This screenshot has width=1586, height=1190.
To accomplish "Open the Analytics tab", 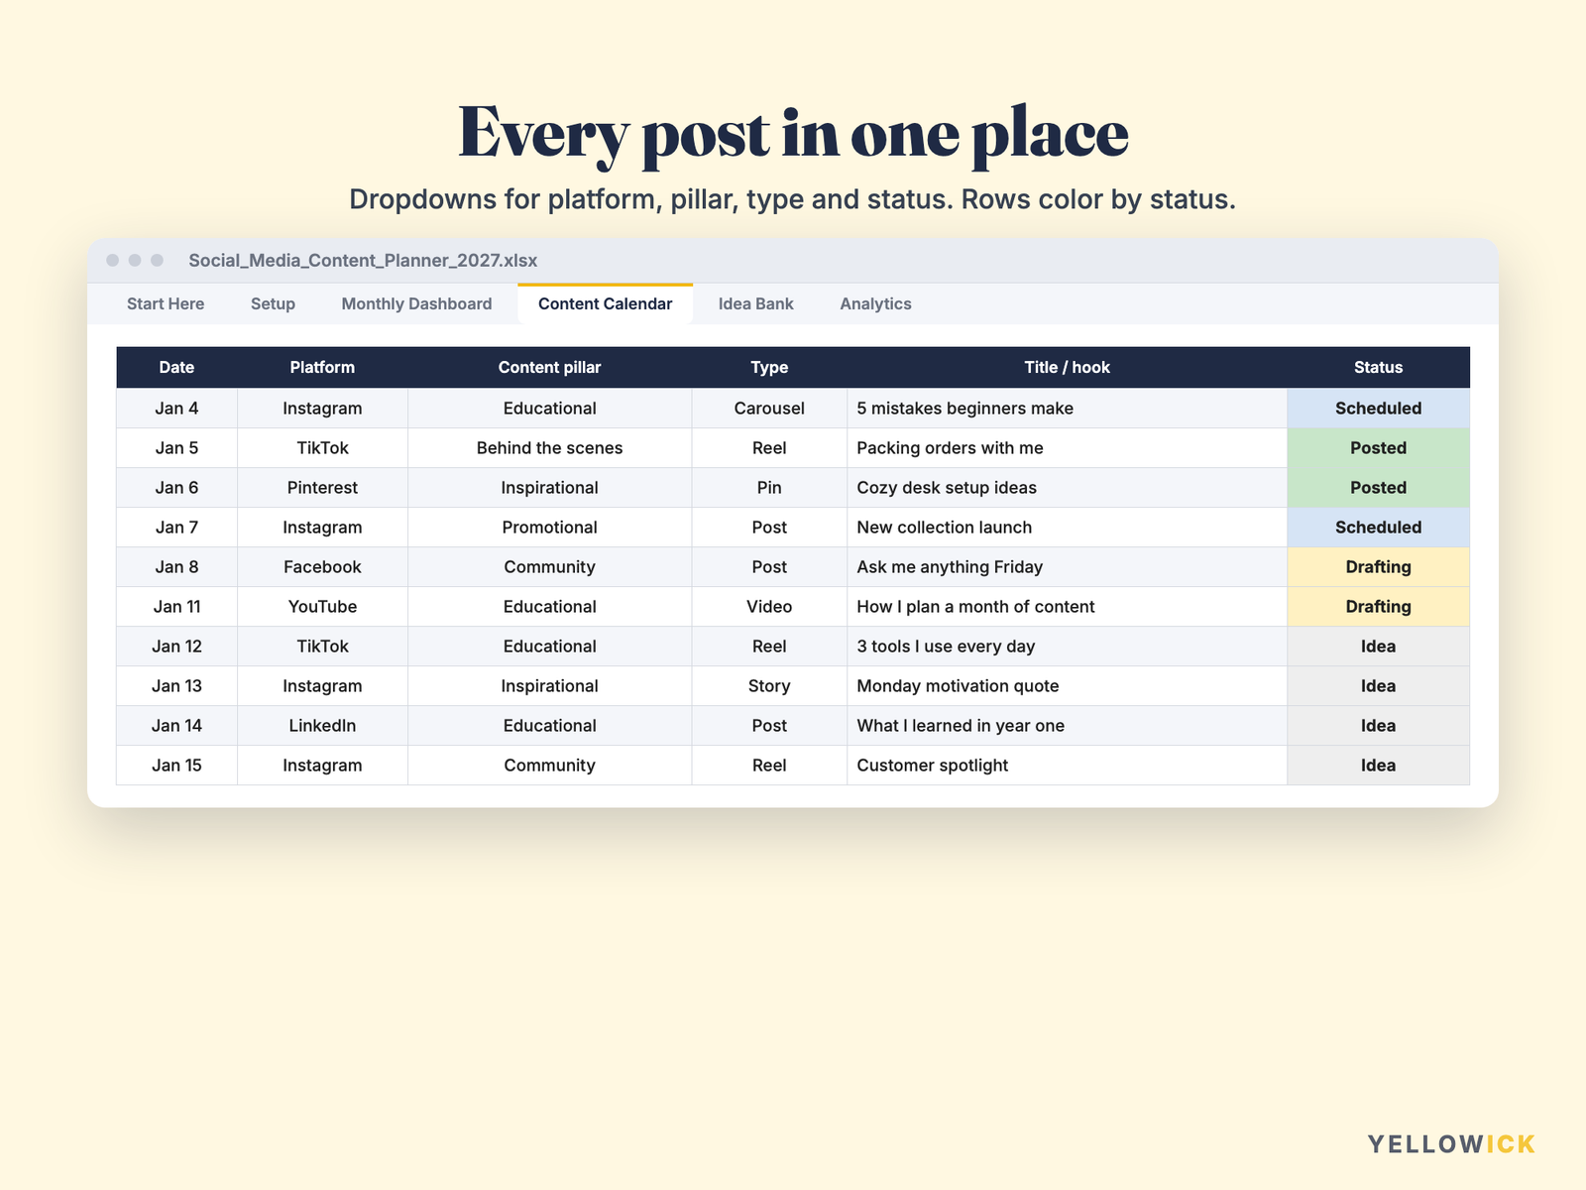I will [x=875, y=303].
